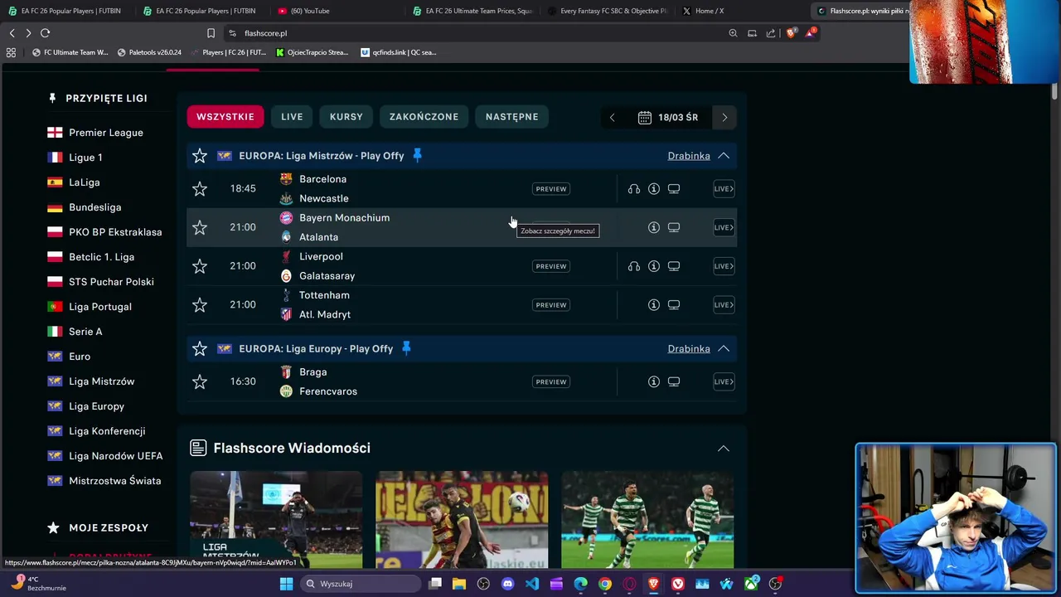Open PREVIEW for Tottenham vs Atl. Madryt
Screen dimensions: 1061x597
pyautogui.click(x=551, y=305)
